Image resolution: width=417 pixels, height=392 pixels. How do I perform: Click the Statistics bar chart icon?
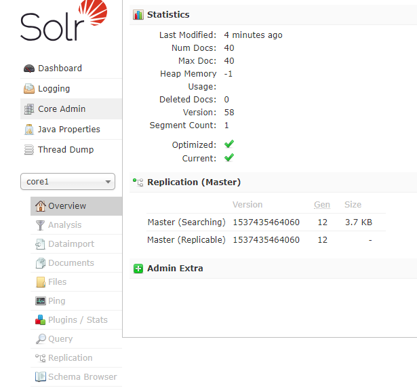138,15
